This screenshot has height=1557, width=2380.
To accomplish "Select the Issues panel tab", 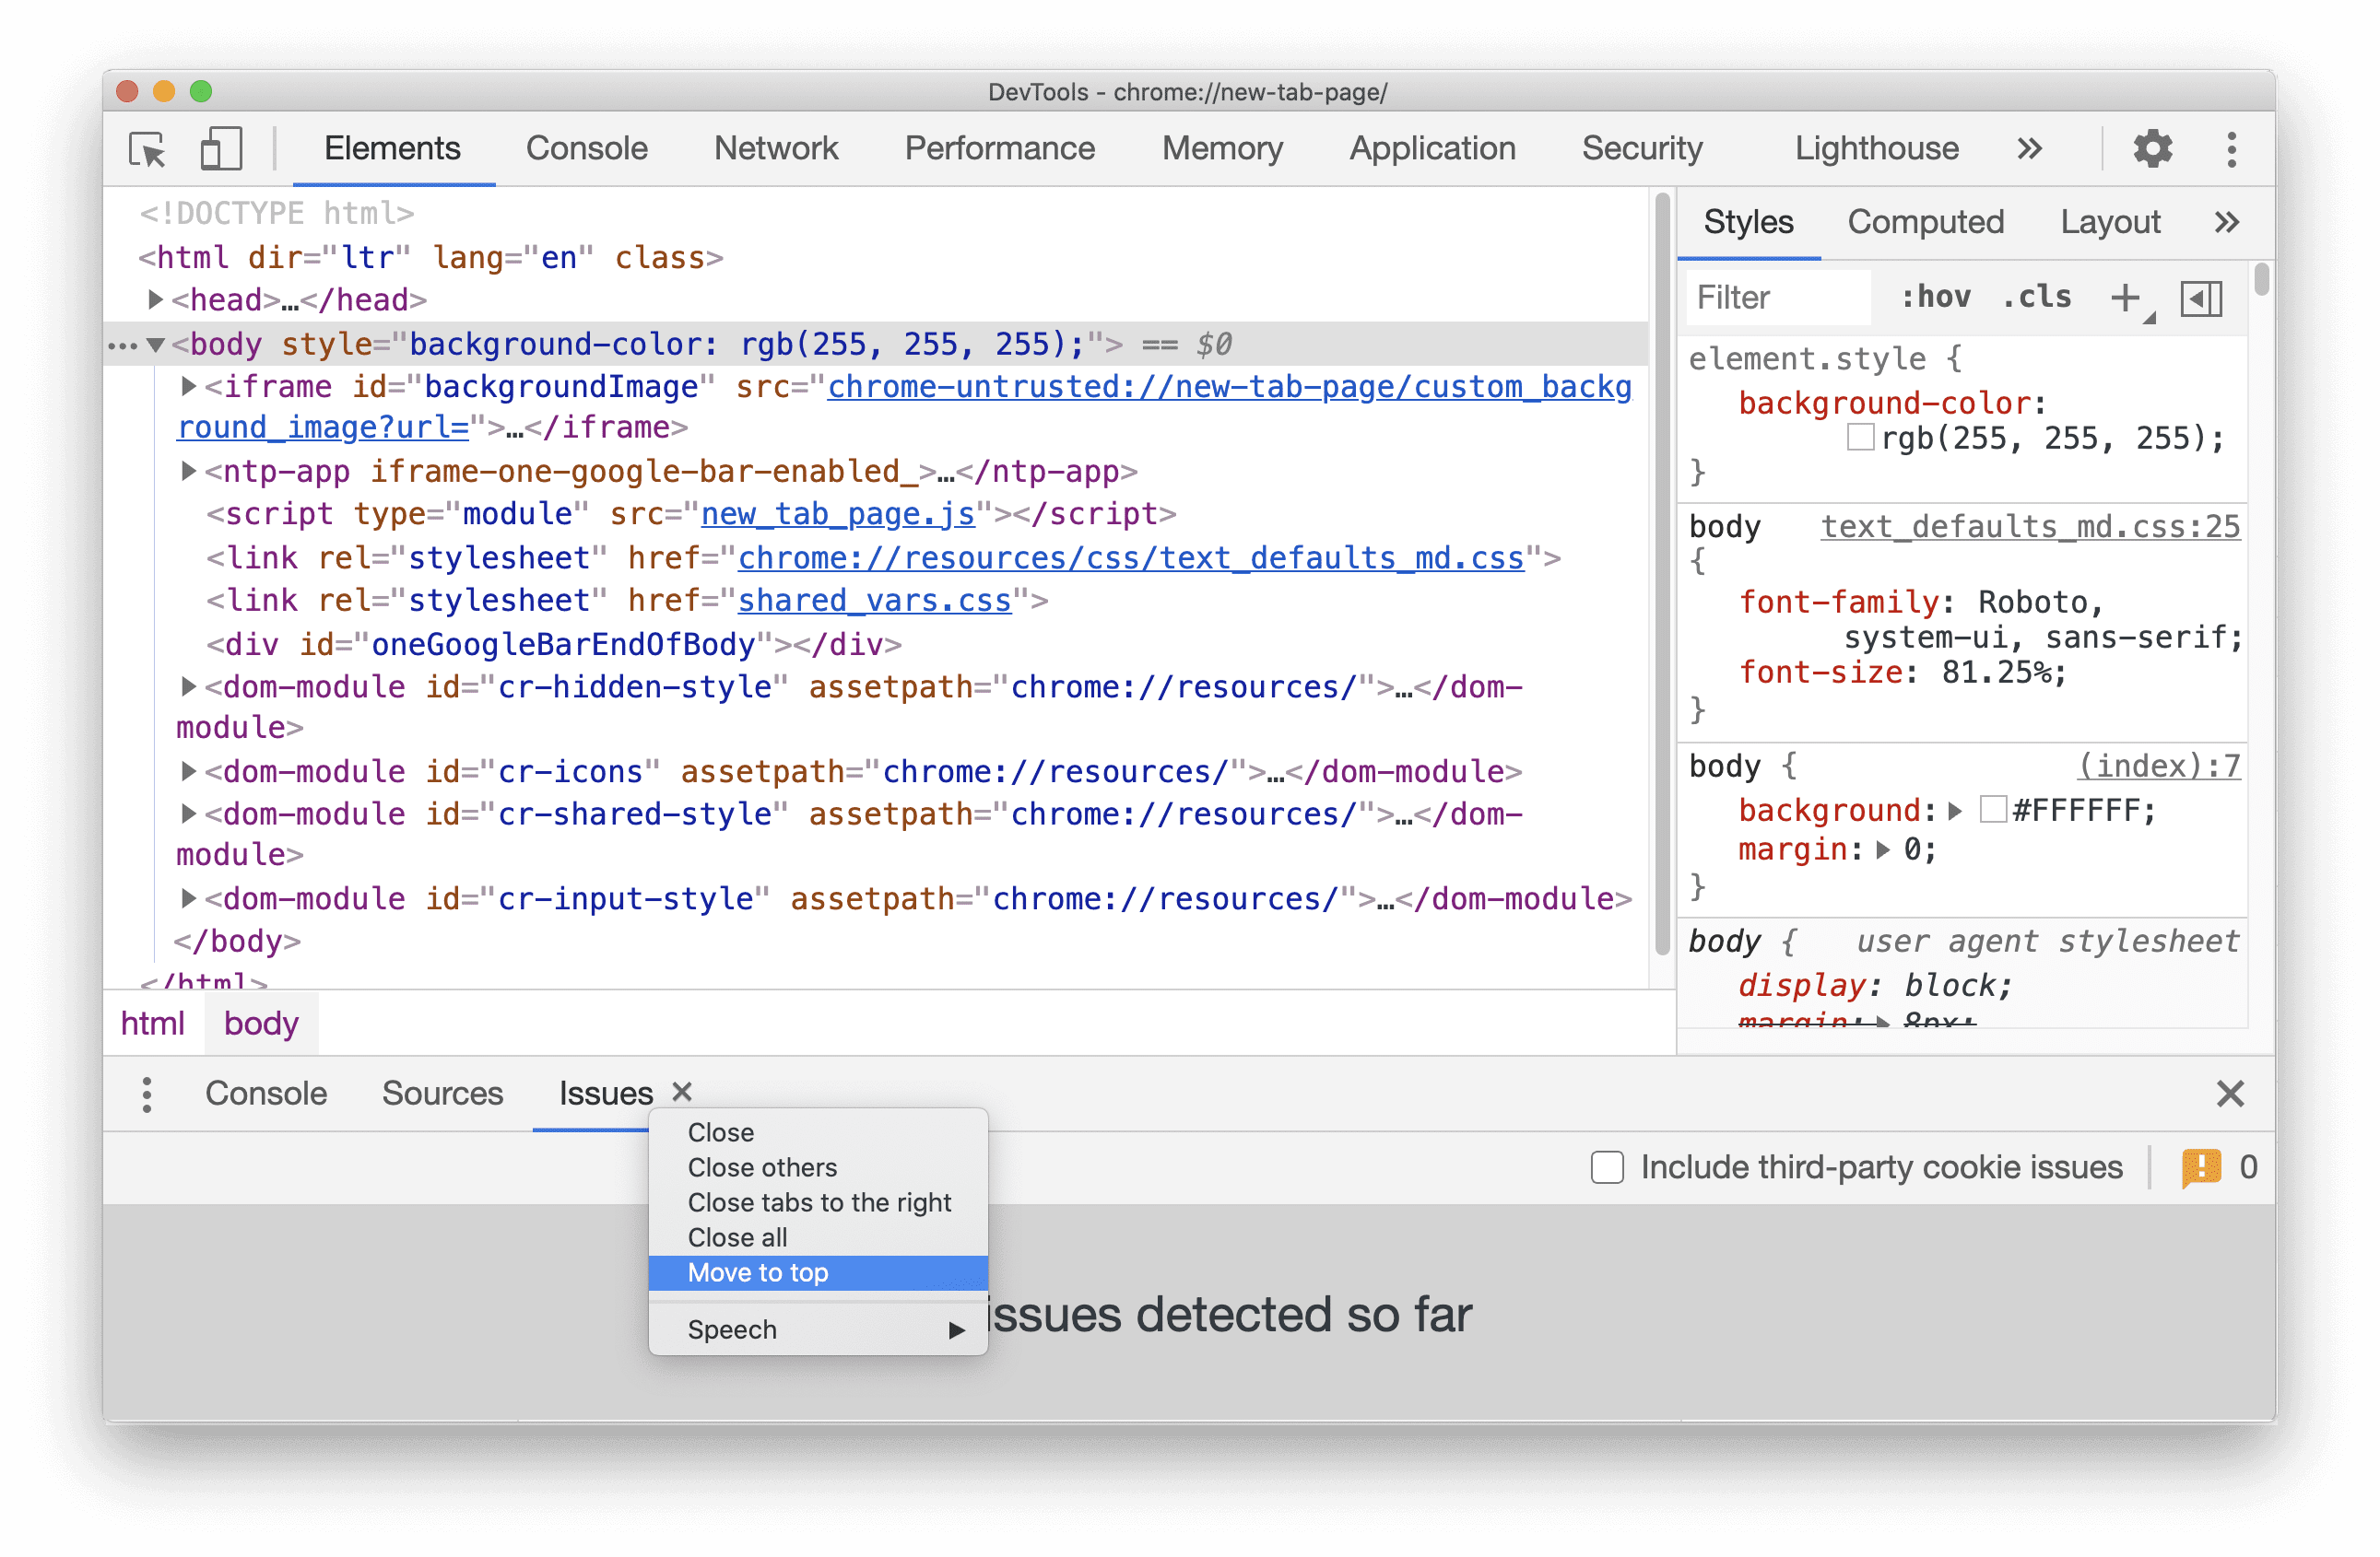I will click(x=605, y=1093).
